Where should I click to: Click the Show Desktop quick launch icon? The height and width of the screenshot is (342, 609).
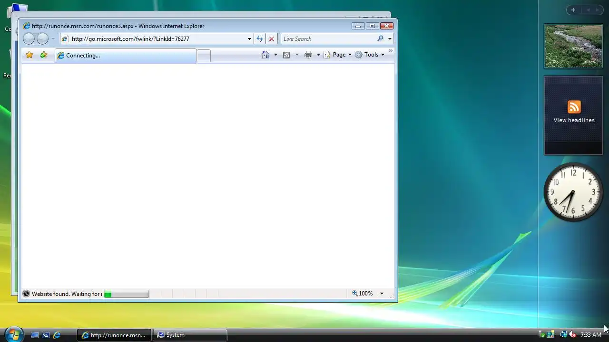(35, 335)
